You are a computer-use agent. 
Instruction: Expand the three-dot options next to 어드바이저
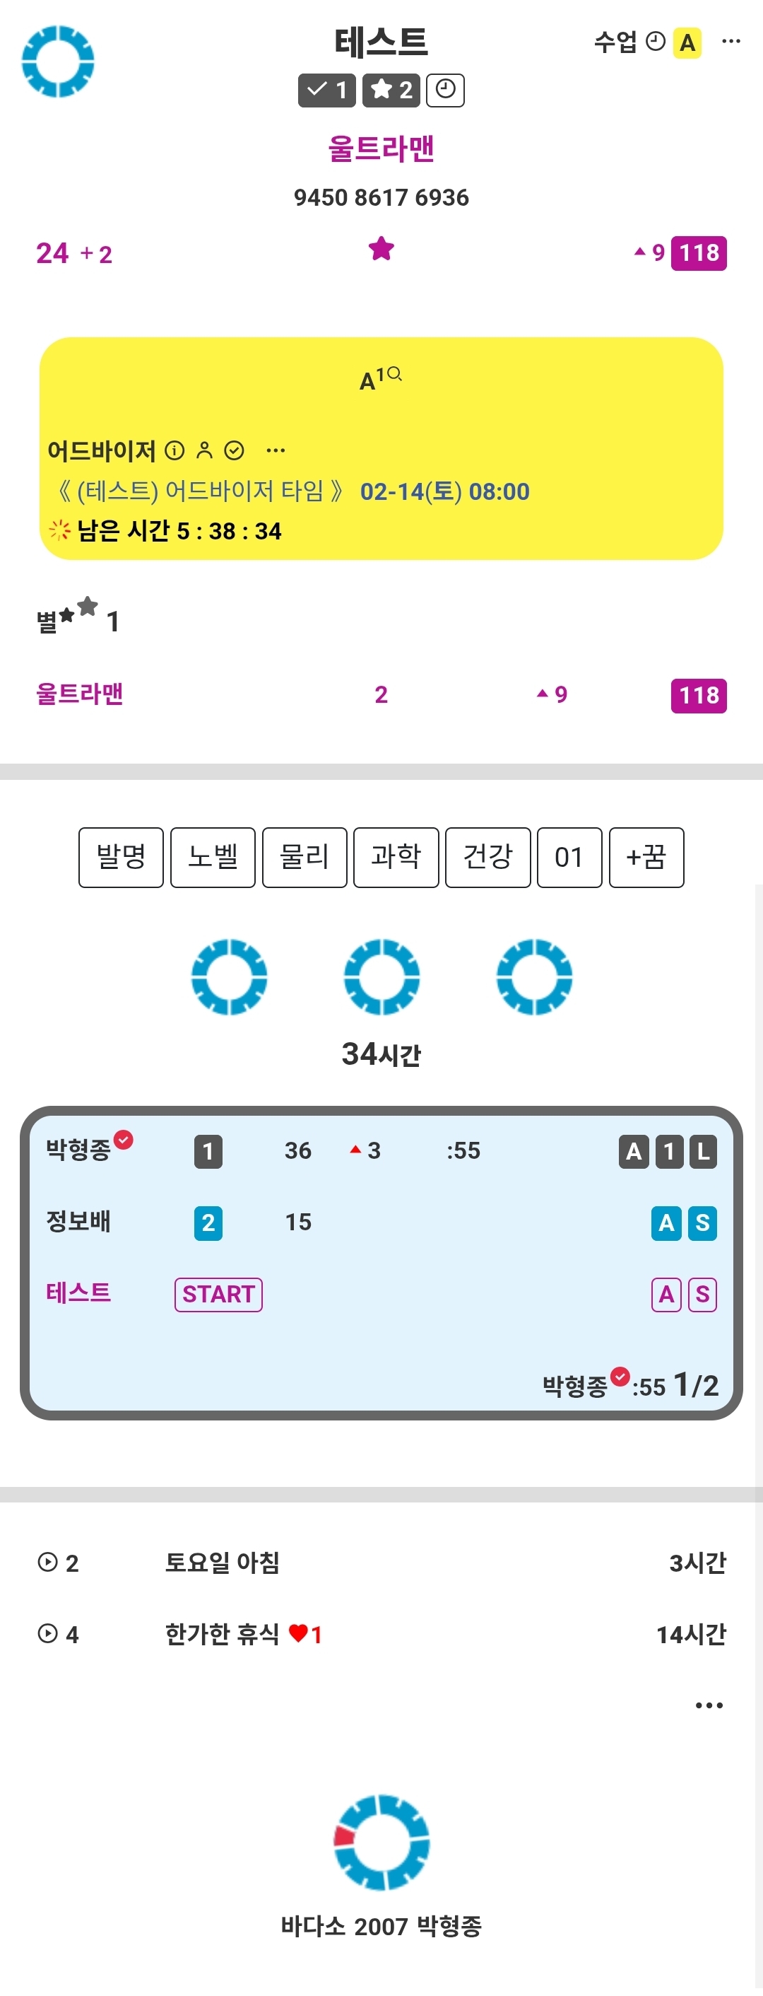[276, 450]
